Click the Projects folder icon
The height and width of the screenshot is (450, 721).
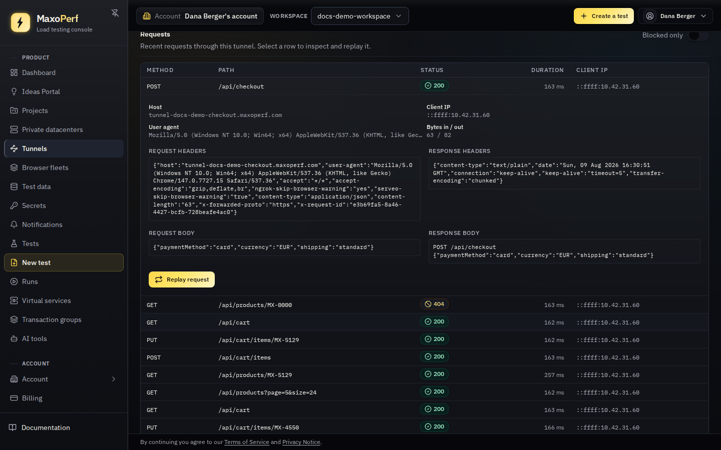pos(14,110)
